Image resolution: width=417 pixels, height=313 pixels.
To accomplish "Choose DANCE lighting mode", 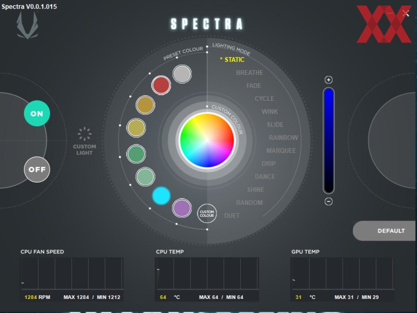I will click(x=265, y=177).
